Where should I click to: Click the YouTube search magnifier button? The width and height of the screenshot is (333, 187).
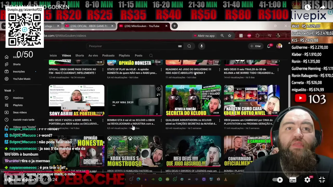[189, 46]
